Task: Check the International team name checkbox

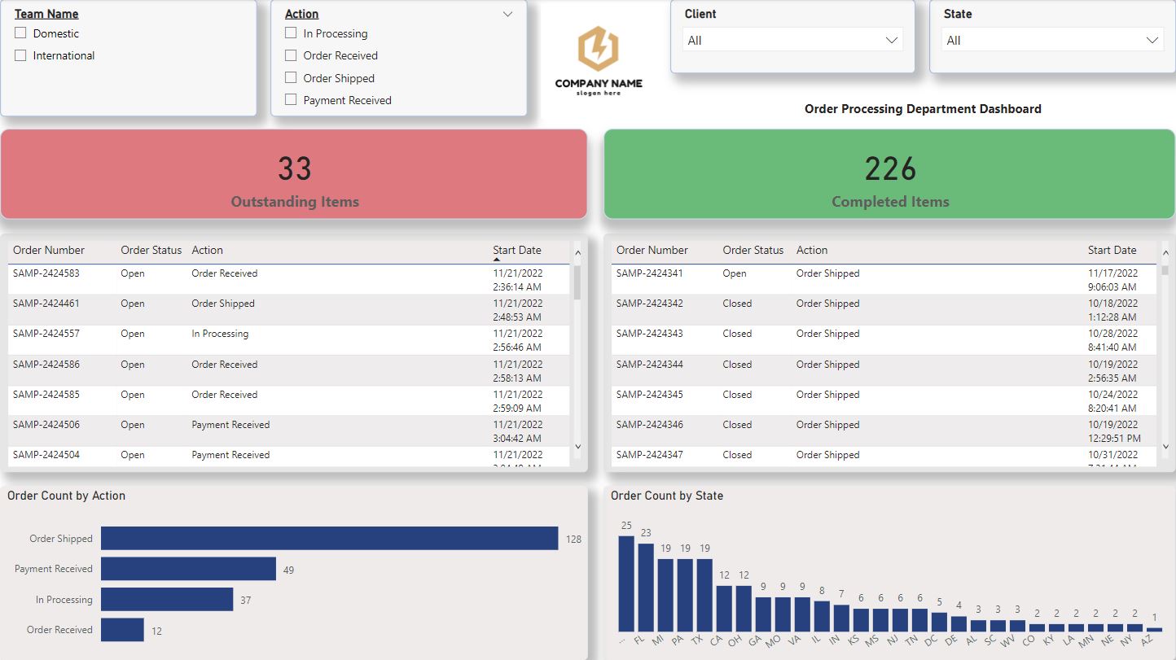Action: tap(21, 55)
